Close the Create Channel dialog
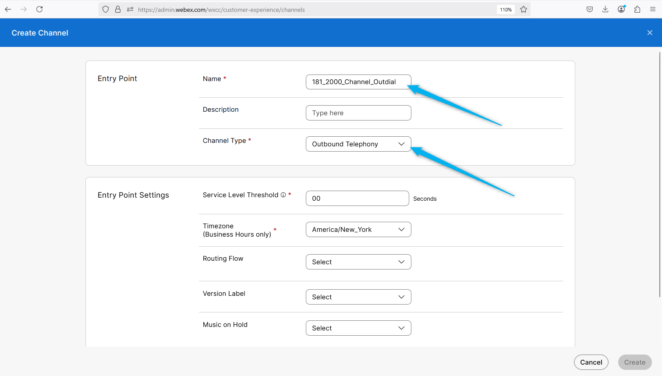 (x=650, y=33)
